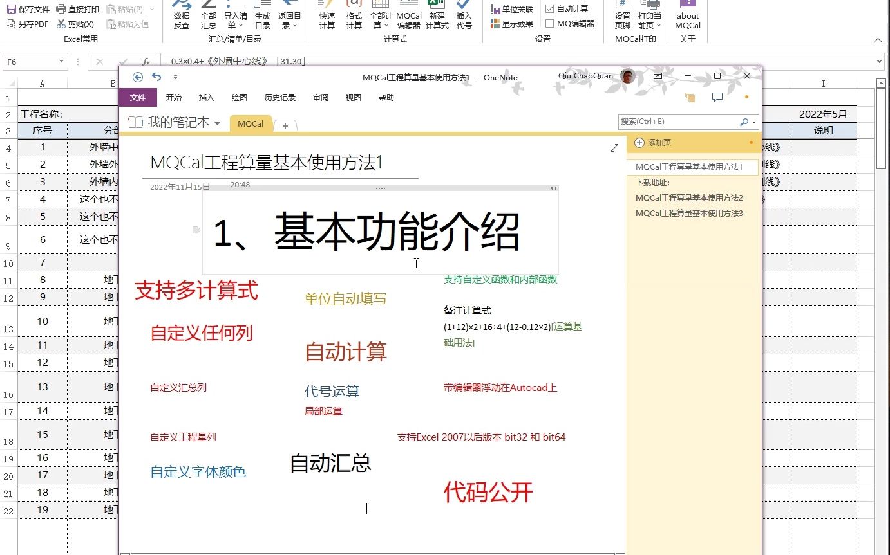Select Excel row header 13

click(x=8, y=321)
